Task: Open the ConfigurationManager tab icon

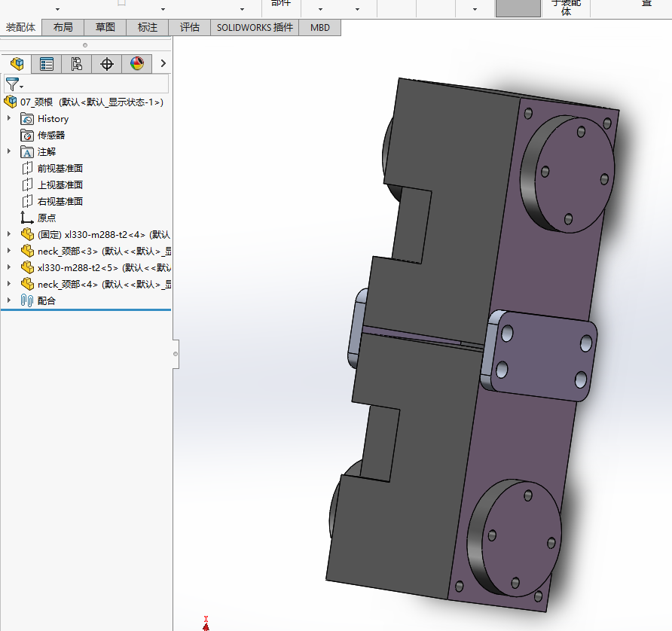Action: pos(76,64)
